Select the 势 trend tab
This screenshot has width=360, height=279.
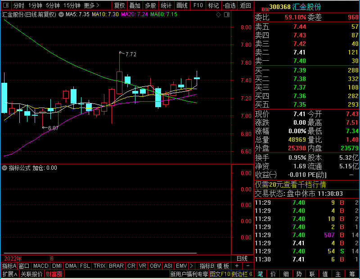299,274
